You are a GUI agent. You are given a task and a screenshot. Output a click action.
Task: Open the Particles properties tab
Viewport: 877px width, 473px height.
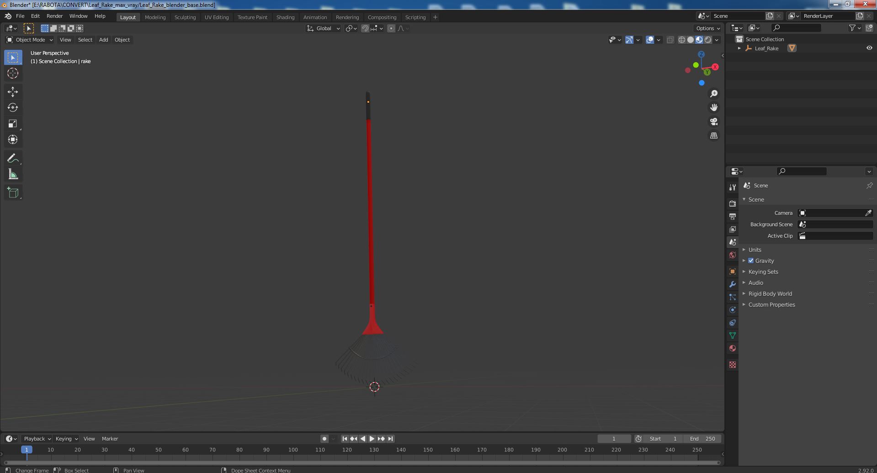(x=733, y=297)
